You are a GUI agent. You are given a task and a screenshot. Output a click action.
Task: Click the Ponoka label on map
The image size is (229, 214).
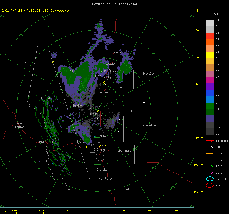tap(116, 52)
